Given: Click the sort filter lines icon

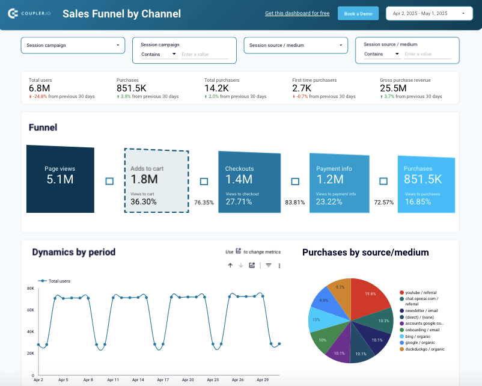Looking at the screenshot, I should tap(269, 265).
